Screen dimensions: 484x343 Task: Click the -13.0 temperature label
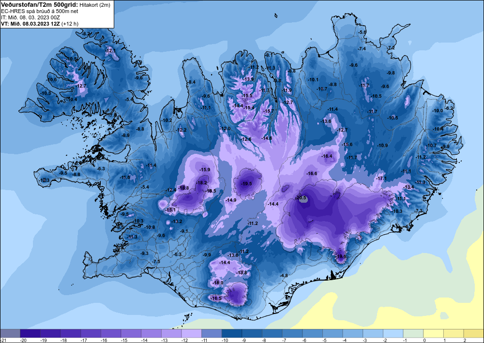click(233, 255)
